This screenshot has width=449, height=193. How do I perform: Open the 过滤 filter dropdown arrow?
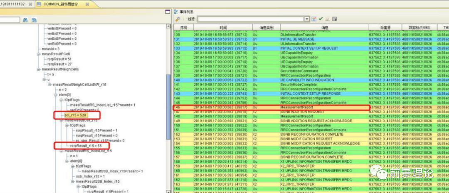tap(307, 19)
